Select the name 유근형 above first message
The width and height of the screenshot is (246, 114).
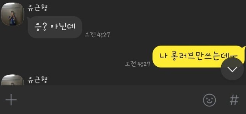pos(37,8)
